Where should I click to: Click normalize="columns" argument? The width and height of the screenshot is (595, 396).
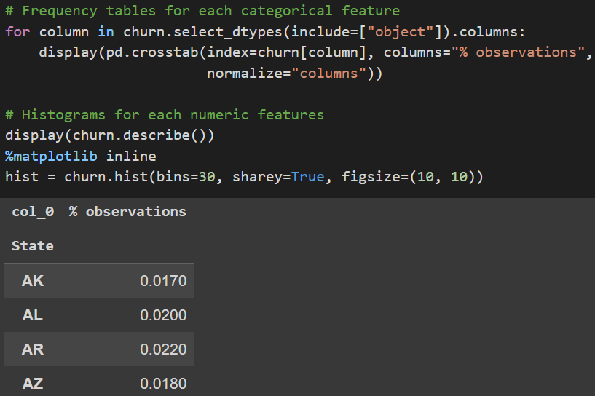point(286,74)
